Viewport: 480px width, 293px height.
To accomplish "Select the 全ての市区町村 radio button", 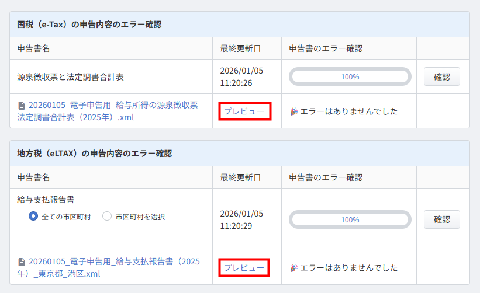I will (x=33, y=217).
